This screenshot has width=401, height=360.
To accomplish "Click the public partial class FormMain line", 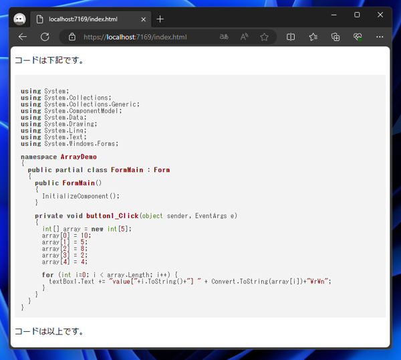I will pyautogui.click(x=99, y=170).
